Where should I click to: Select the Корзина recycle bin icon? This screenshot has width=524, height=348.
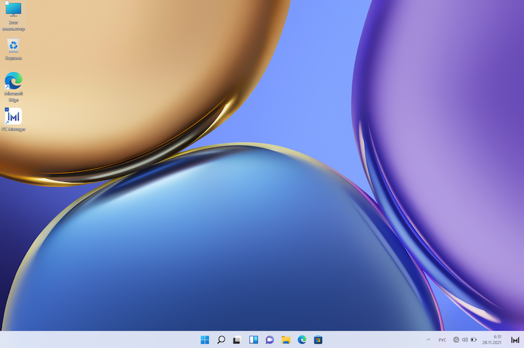13,49
